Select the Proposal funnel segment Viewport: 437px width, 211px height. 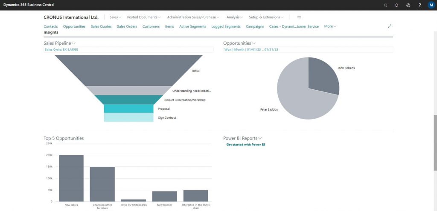[x=128, y=108]
